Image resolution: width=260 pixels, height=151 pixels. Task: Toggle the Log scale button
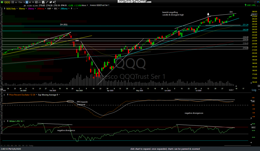click(x=254, y=90)
